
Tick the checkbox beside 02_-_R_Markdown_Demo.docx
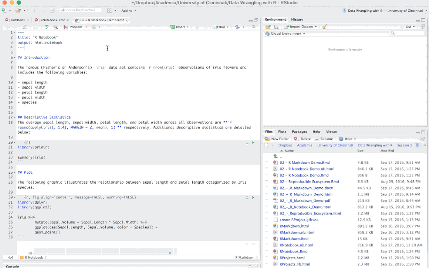click(267, 188)
